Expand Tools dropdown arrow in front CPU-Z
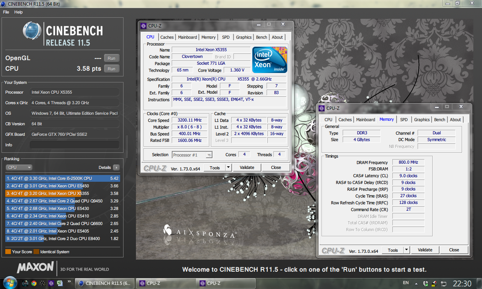The width and height of the screenshot is (482, 289). [x=228, y=167]
